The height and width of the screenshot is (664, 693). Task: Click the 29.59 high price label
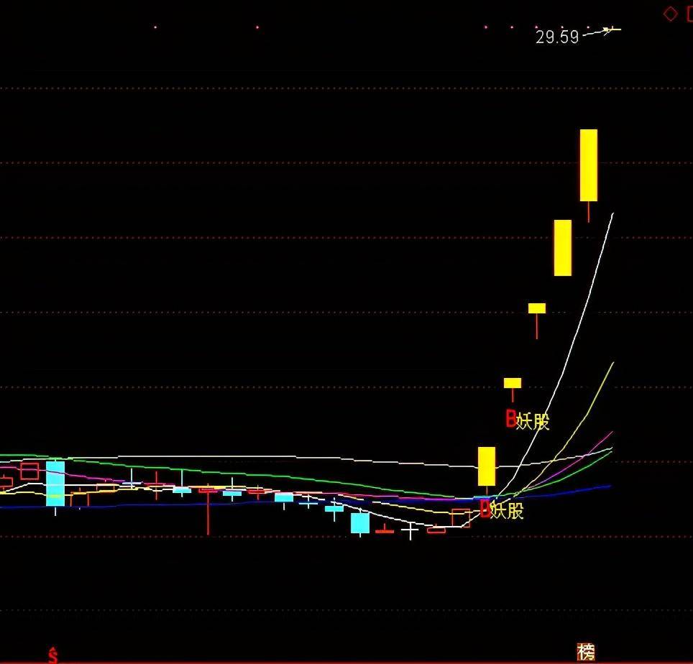click(557, 37)
